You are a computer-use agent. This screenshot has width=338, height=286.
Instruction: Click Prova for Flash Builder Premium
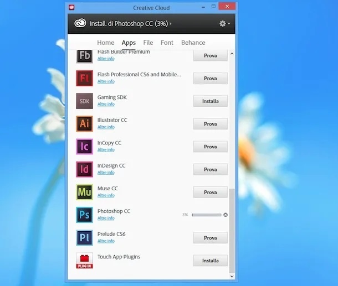click(211, 56)
